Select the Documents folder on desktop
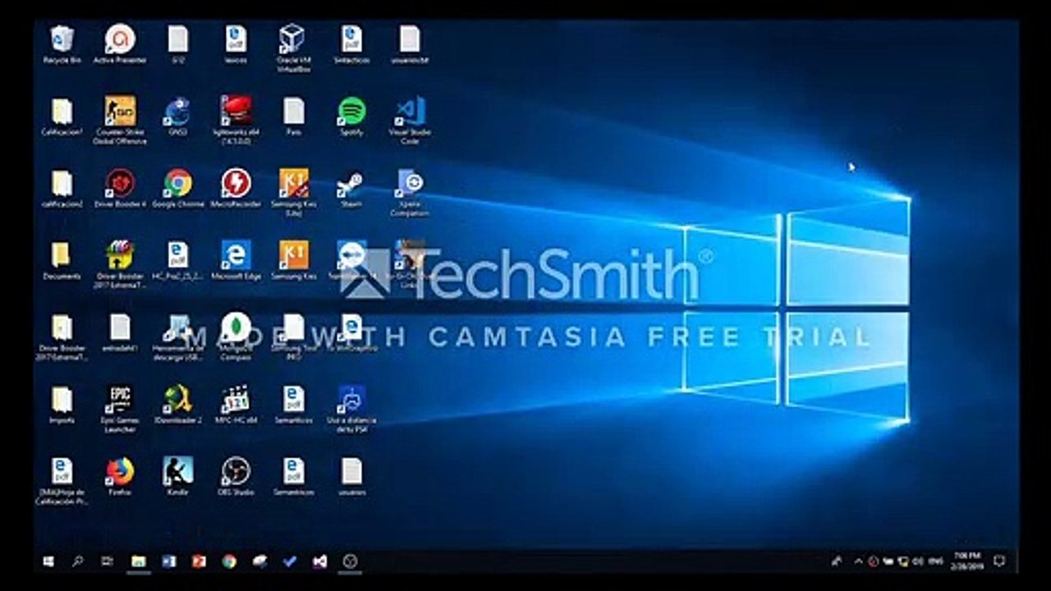Viewport: 1051px width, 591px height. pyautogui.click(x=62, y=261)
